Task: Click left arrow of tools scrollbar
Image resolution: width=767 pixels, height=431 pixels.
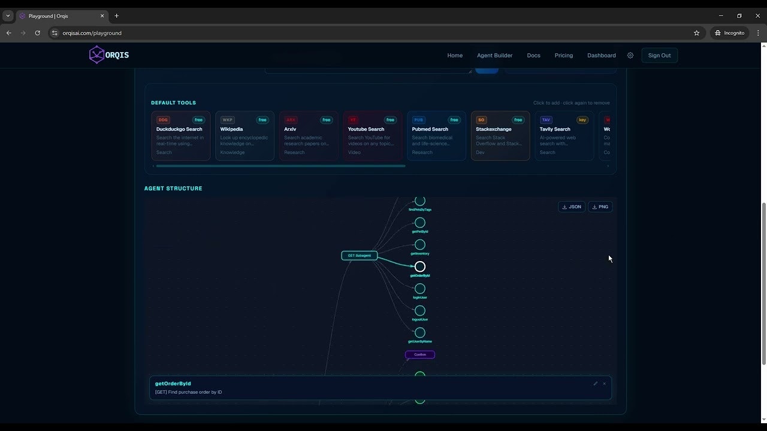Action: [153, 166]
